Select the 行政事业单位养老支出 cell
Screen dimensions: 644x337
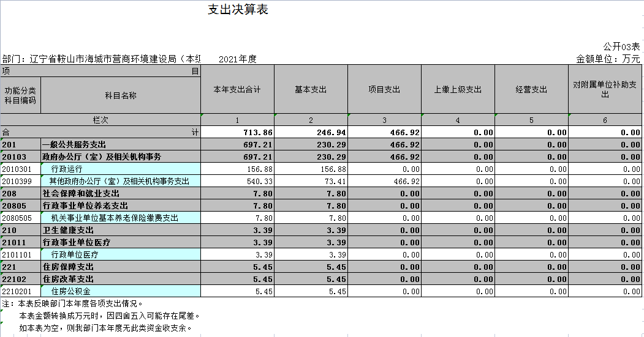pyautogui.click(x=121, y=206)
